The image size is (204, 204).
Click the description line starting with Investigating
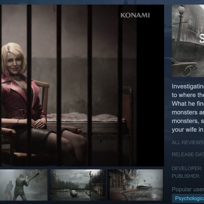[188, 86]
